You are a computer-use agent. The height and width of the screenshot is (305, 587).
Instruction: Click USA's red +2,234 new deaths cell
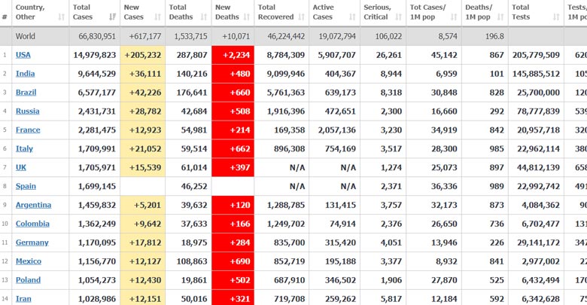point(232,55)
